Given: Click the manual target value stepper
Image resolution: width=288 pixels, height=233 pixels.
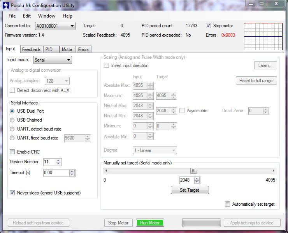Looking at the screenshot, I should 197,180.
